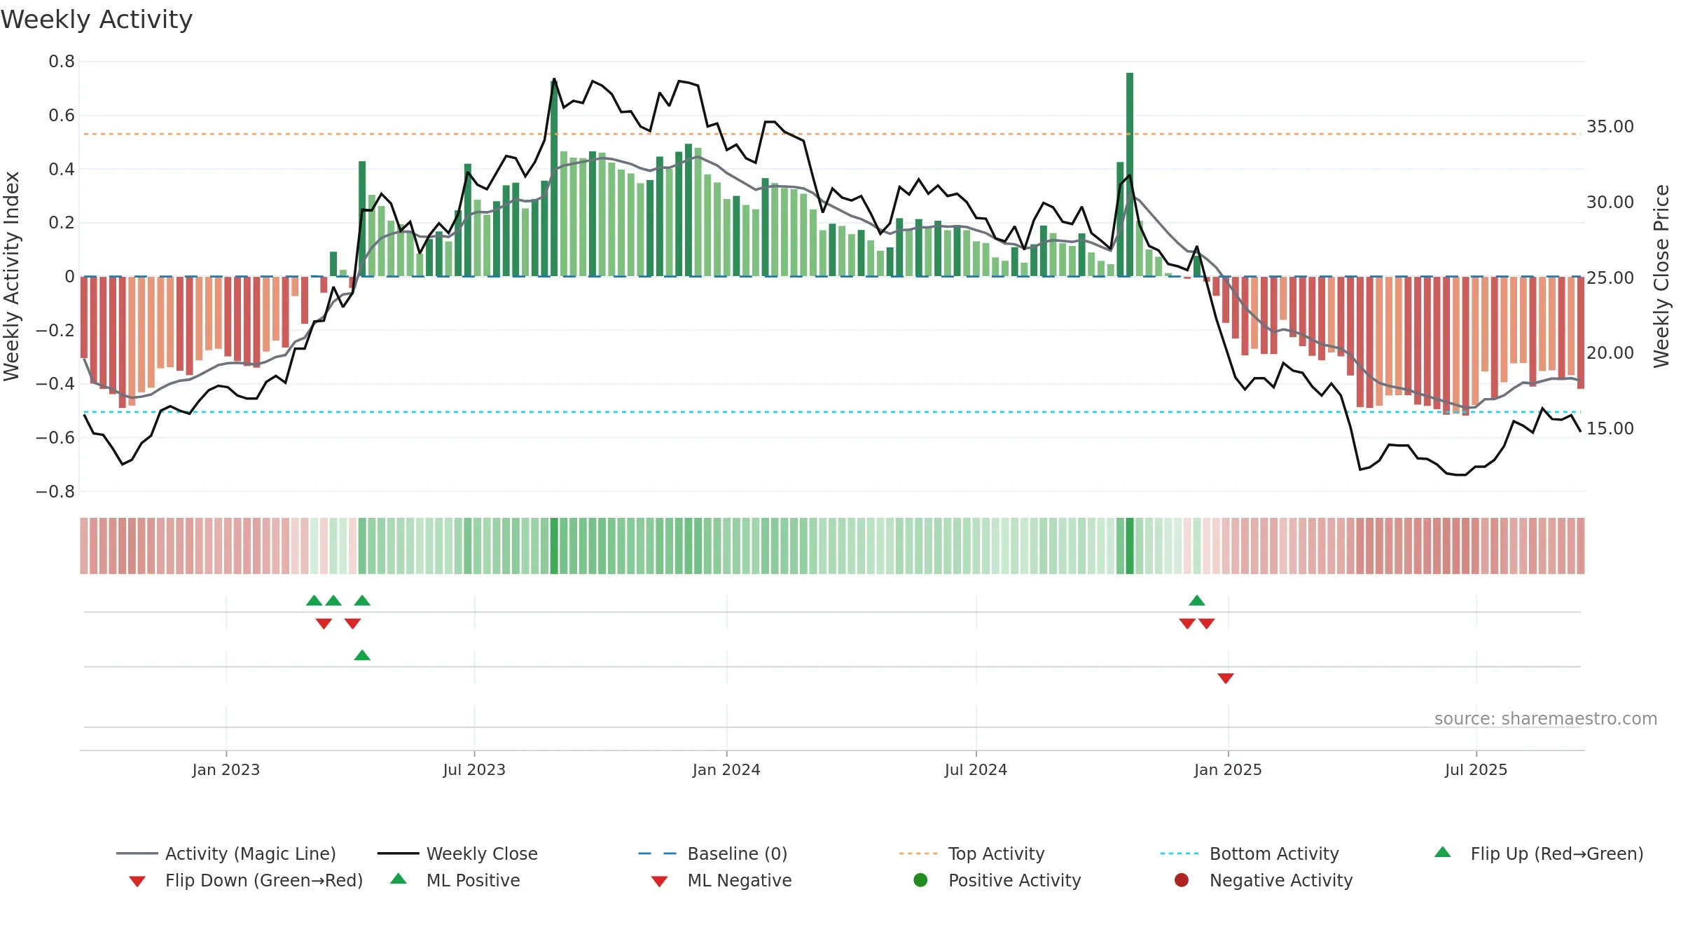Click the 'Jul 2025' x-axis label
Screen dimensions: 1681x946
pos(1476,769)
